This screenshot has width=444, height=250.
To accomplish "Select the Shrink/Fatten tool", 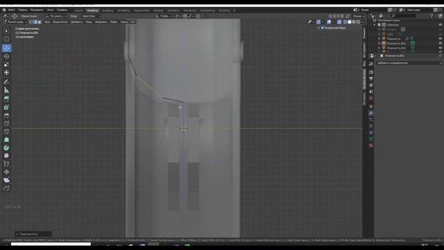I will pyautogui.click(x=6, y=172).
